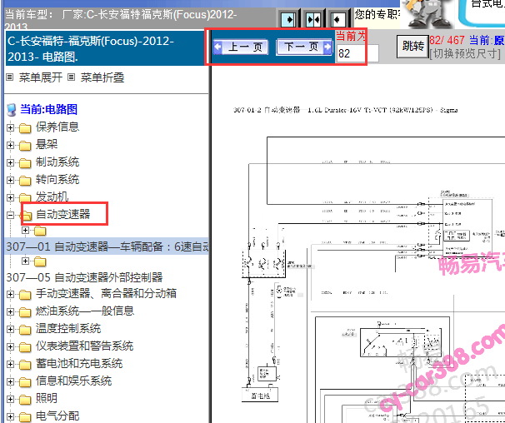Viewport: 505px width, 423px height.
Task: Expand the 信息和娱乐系统 tree node
Action: [10, 381]
